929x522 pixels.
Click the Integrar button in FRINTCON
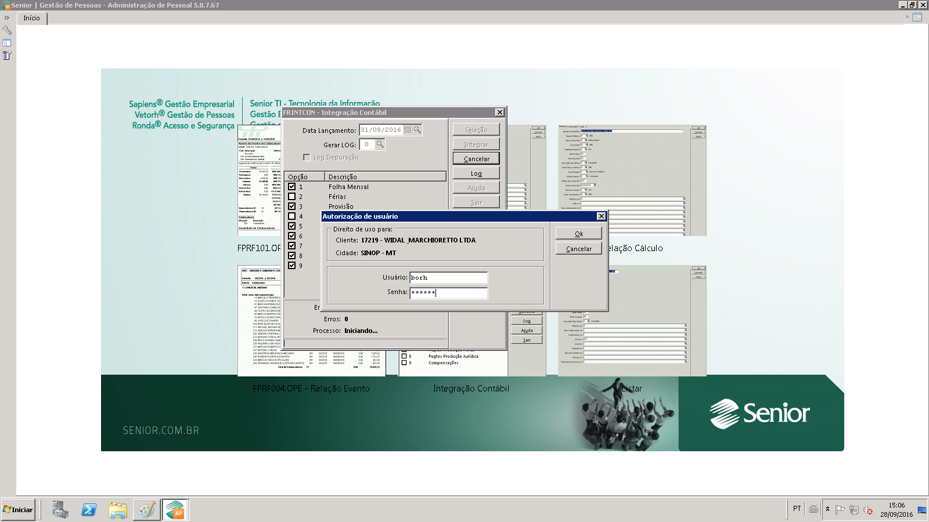476,144
